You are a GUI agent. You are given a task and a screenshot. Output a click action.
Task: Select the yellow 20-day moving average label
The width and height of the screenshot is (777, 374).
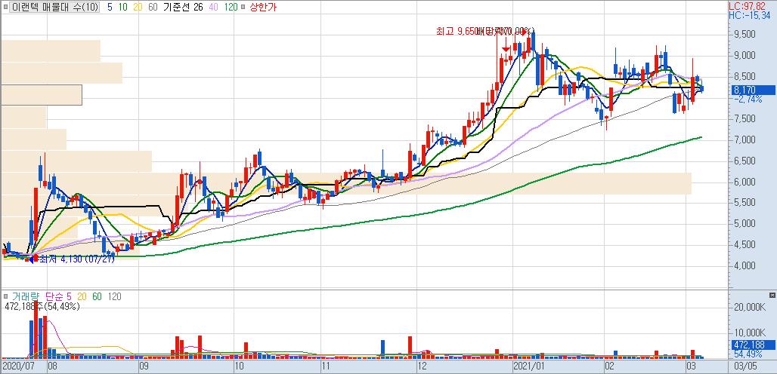click(138, 8)
